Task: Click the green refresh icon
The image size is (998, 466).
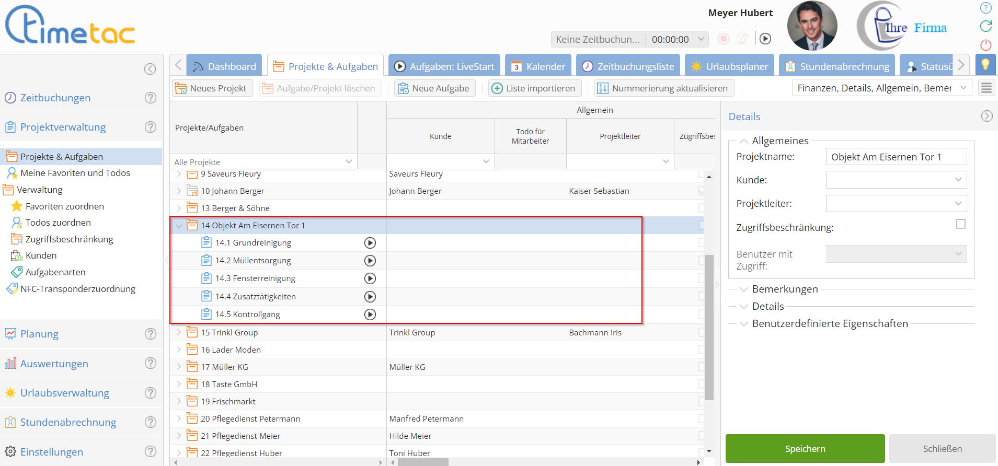Action: pyautogui.click(x=985, y=26)
